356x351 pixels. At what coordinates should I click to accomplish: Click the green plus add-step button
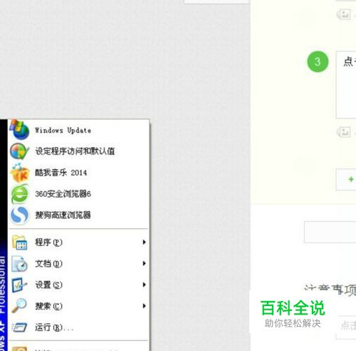pos(346,179)
